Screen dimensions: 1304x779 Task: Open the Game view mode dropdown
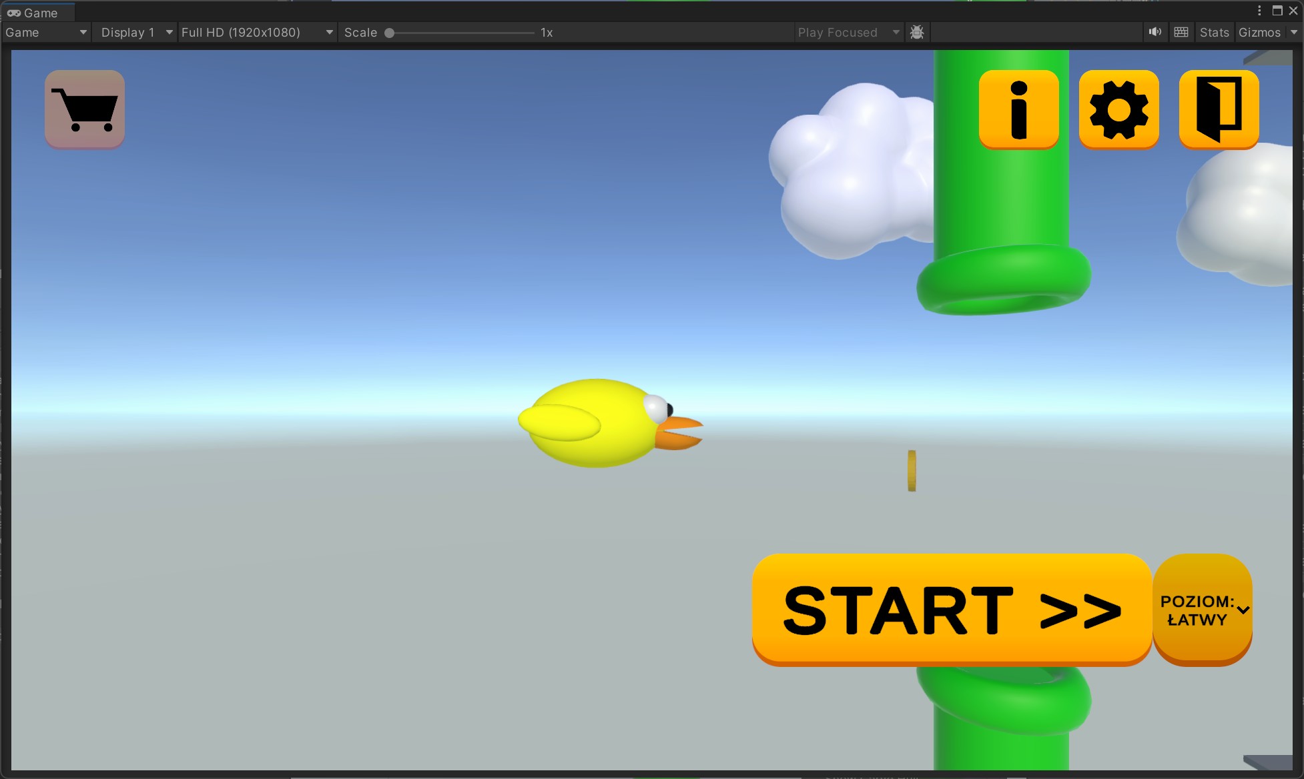[x=46, y=32]
